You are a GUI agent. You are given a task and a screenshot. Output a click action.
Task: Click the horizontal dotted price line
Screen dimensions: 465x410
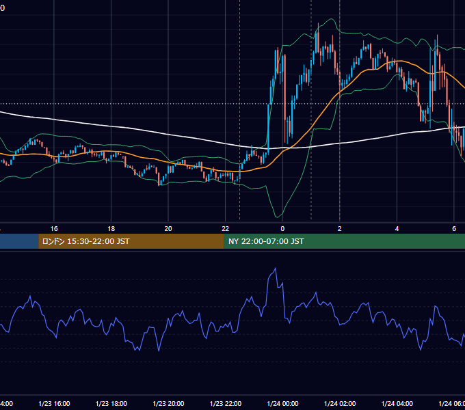pos(232,104)
